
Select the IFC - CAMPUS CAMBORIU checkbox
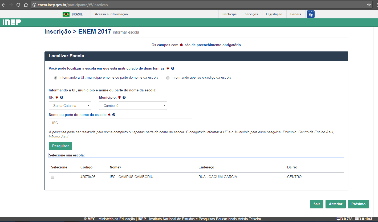click(x=52, y=177)
